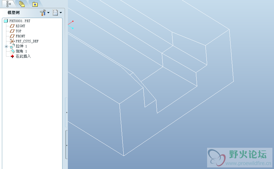This screenshot has width=274, height=169.
Task: Open the model tree Settings hammer icon
Action: click(x=43, y=13)
